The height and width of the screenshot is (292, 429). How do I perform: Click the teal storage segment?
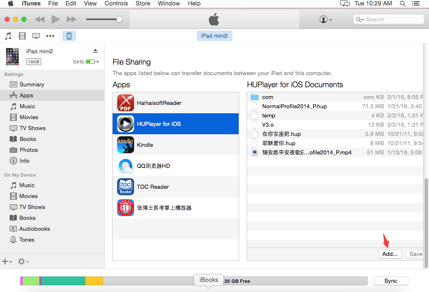(x=63, y=281)
